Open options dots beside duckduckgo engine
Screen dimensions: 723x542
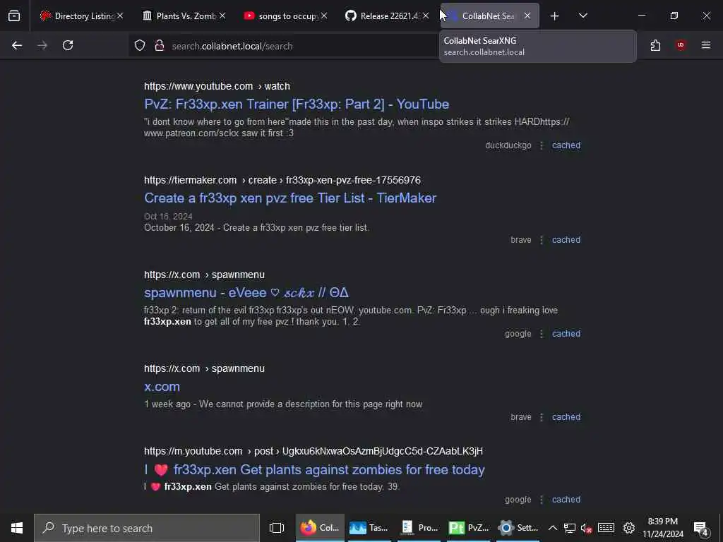(542, 145)
